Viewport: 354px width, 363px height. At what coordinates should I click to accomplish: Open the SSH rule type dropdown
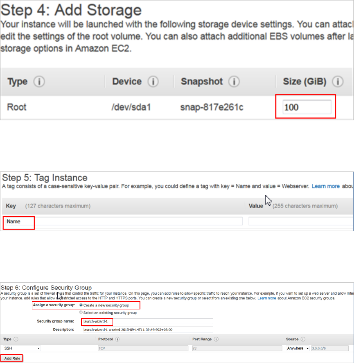tap(22, 348)
